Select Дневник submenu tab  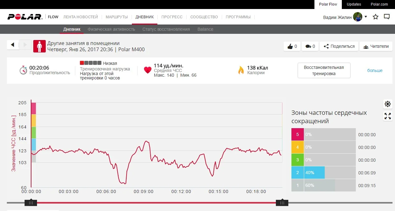[72, 29]
